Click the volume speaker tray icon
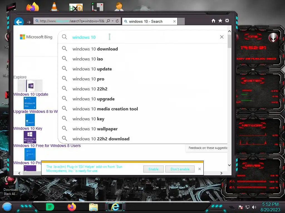 [254, 207]
